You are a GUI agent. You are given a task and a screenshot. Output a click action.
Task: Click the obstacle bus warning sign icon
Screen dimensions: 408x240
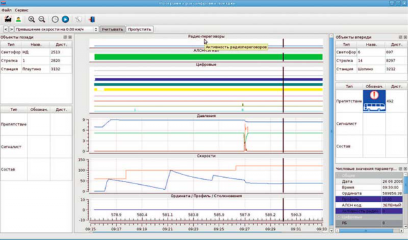[374, 101]
